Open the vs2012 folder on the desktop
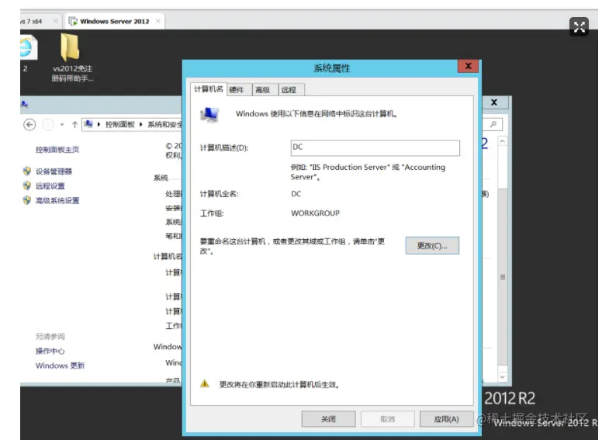Screen dimensions: 602x440 [x=71, y=47]
